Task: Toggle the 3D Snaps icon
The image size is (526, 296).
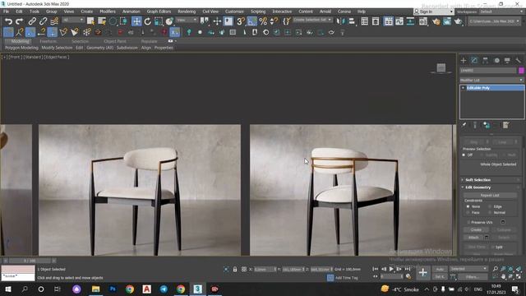Action: pyautogui.click(x=240, y=21)
